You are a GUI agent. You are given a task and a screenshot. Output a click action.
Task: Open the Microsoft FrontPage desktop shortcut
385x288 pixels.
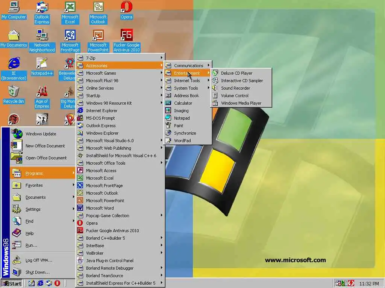point(70,40)
